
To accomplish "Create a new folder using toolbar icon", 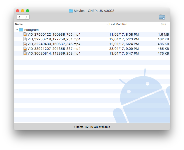I will point(162,17).
